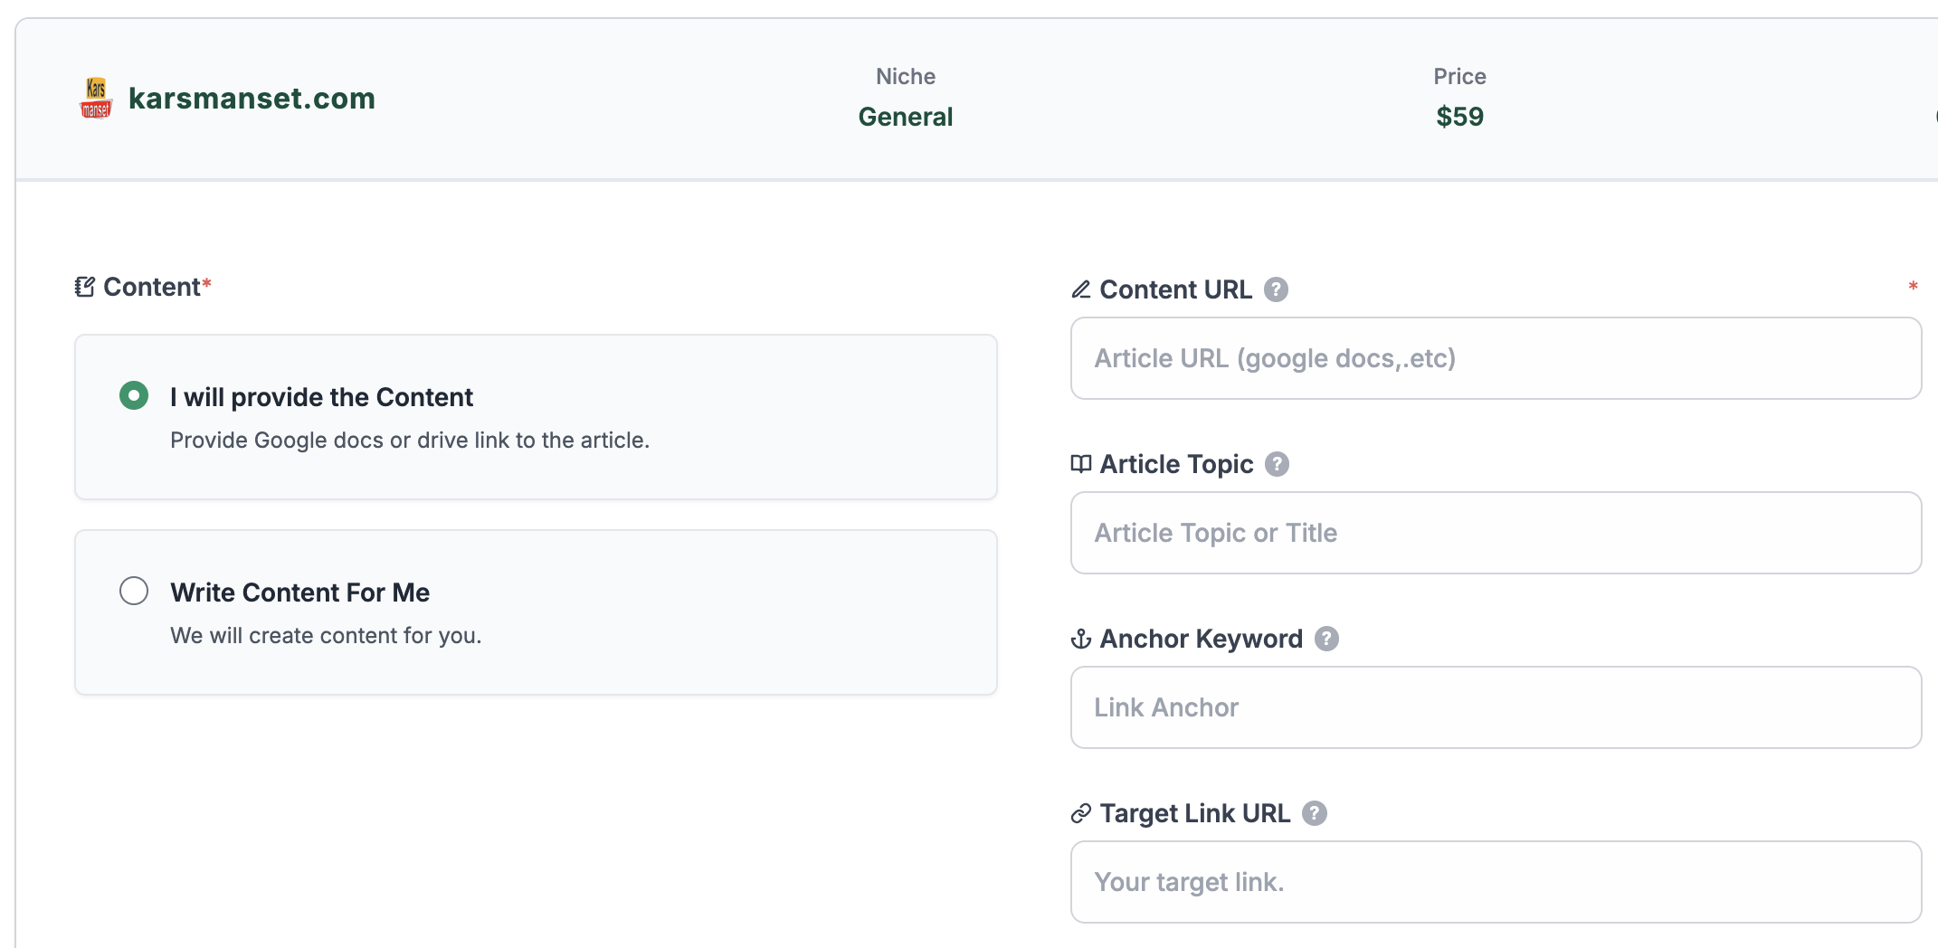Image resolution: width=1938 pixels, height=948 pixels.
Task: Click the chain link icon next to Target Link URL
Action: [x=1081, y=814]
